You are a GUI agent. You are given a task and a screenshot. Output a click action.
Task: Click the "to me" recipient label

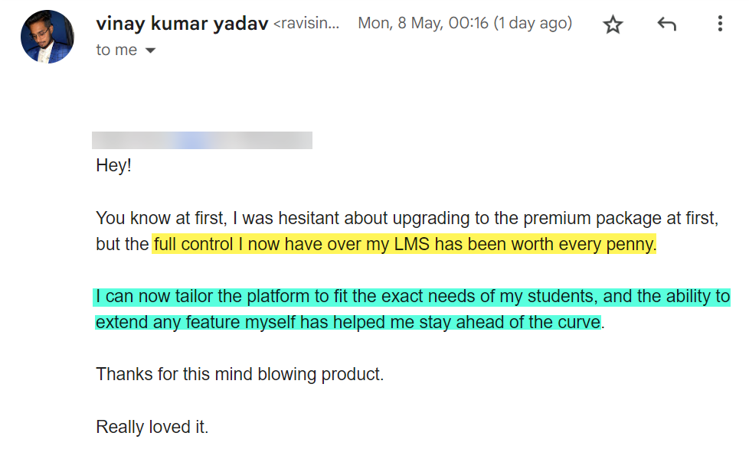(116, 50)
